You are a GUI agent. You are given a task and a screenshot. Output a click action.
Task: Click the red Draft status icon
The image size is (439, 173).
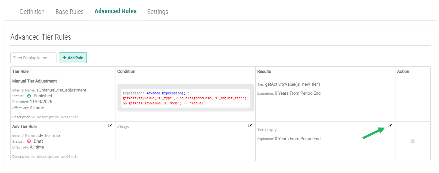click(29, 141)
